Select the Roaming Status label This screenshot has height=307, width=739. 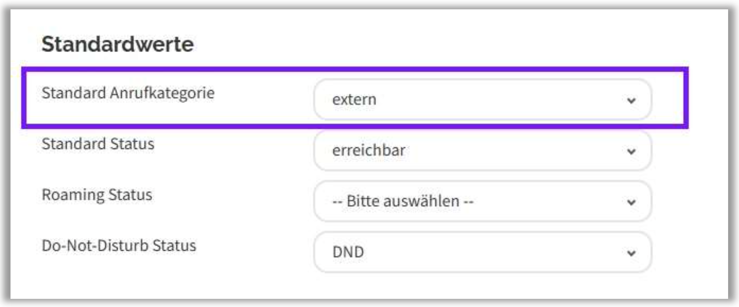coord(97,195)
